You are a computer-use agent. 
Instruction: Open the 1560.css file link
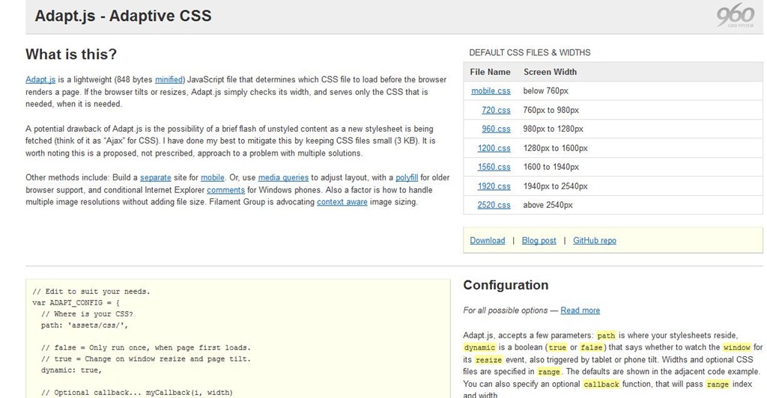pos(494,167)
